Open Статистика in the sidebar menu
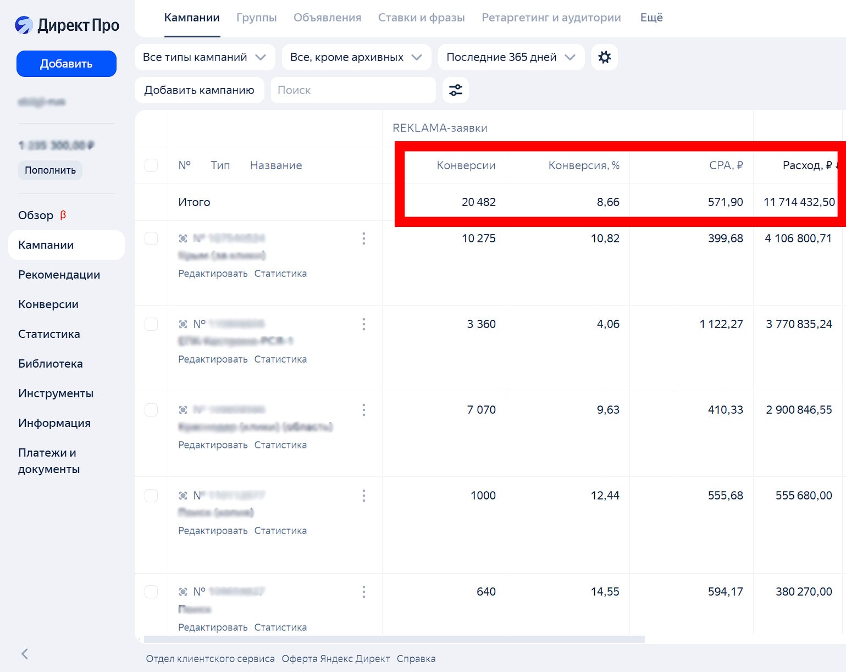 49,334
